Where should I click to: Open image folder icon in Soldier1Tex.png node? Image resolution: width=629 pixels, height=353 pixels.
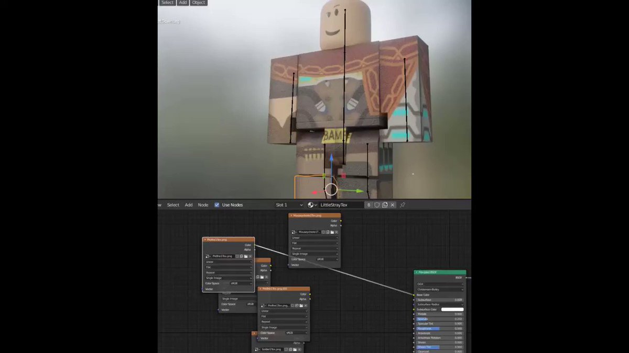[x=295, y=349]
